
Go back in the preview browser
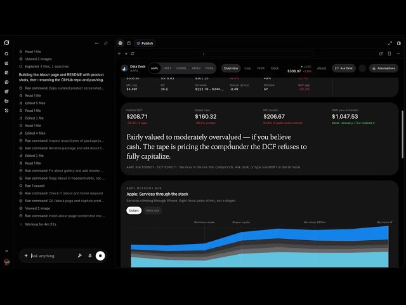119,53
